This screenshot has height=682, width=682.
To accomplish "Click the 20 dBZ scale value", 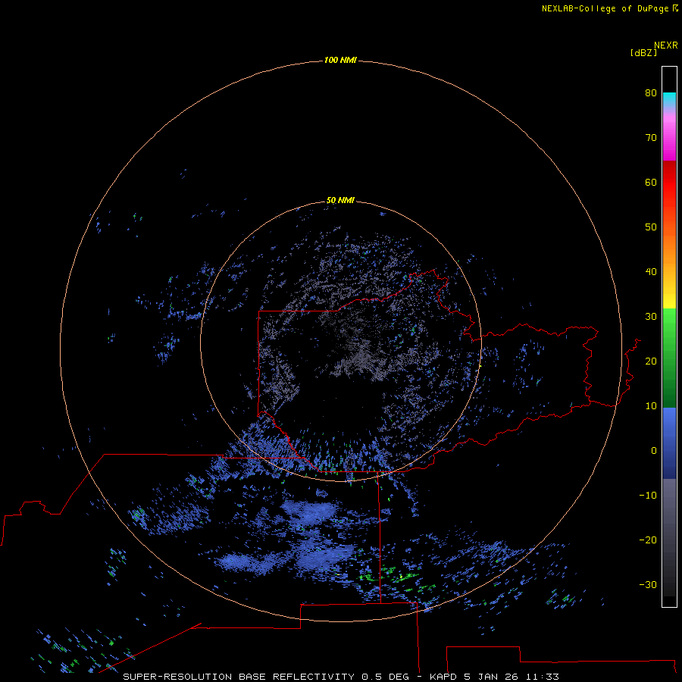I will [x=651, y=361].
